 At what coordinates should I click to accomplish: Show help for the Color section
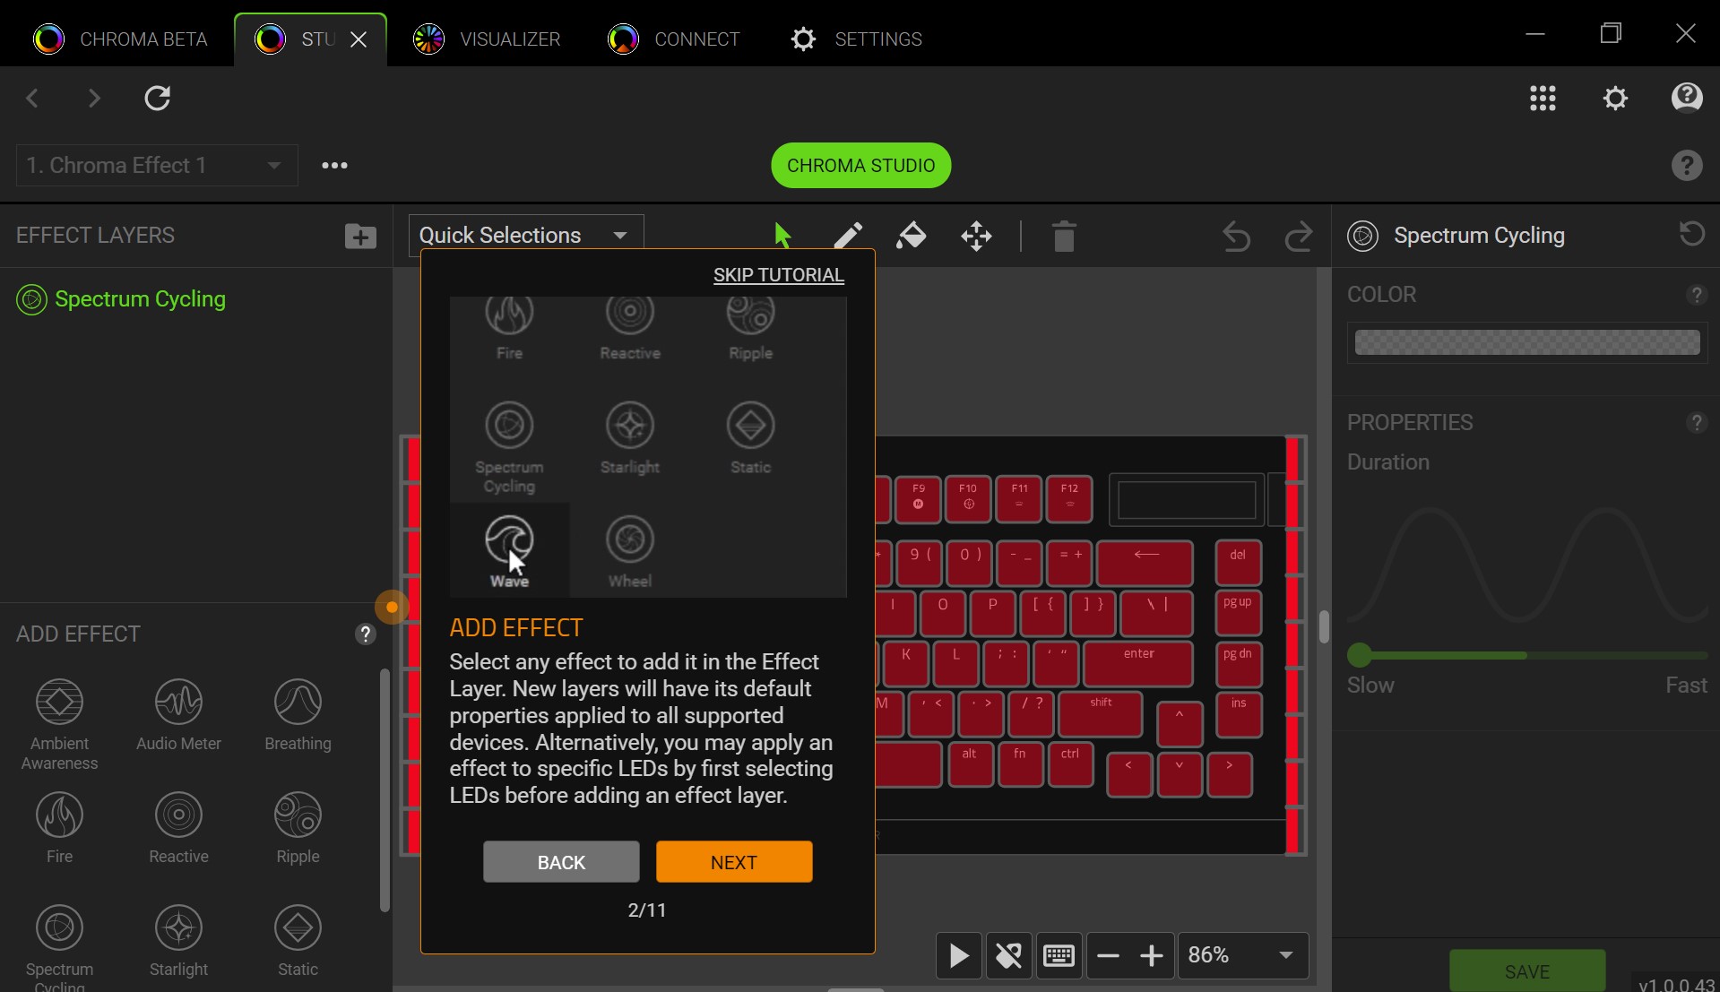[x=1696, y=294]
